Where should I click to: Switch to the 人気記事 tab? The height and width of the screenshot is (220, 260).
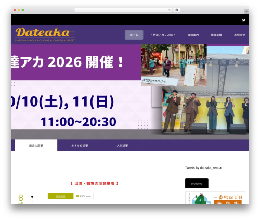[122, 145]
